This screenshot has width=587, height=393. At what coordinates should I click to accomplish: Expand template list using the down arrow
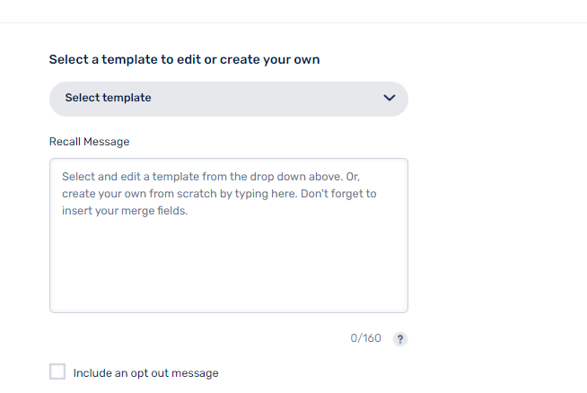390,99
